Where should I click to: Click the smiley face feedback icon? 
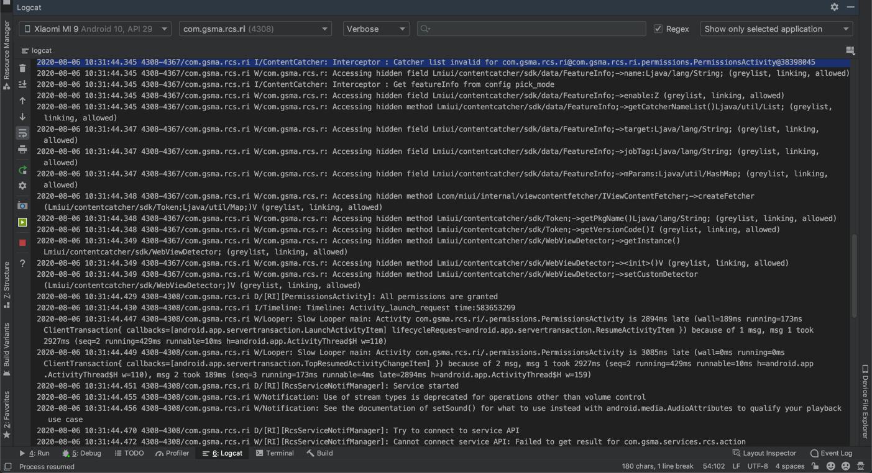click(831, 466)
